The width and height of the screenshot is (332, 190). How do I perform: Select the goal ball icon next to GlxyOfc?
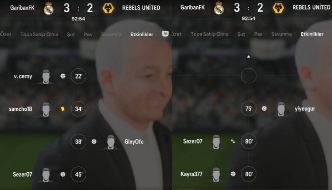94,141
